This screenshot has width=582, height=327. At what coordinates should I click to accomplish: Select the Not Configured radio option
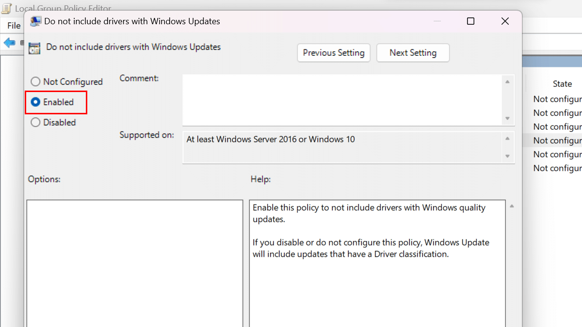[35, 82]
